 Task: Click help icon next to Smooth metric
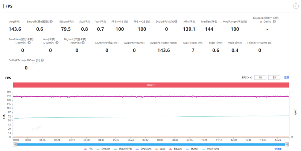pos(51,22)
